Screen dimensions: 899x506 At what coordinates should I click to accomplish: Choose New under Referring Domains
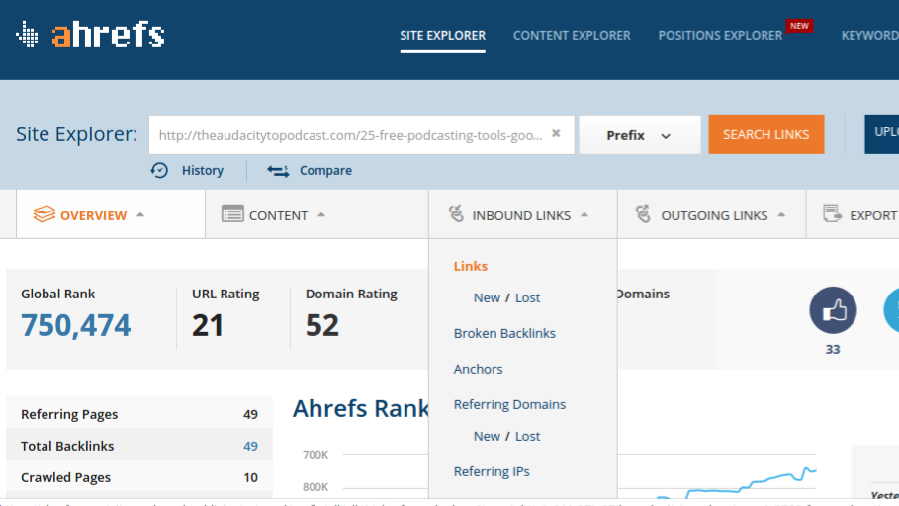(487, 436)
